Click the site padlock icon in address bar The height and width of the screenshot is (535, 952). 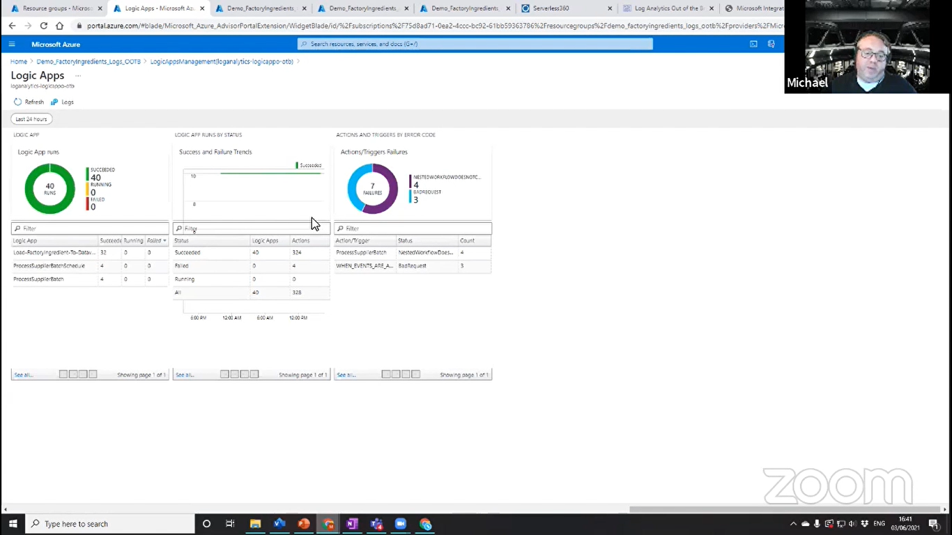point(79,26)
